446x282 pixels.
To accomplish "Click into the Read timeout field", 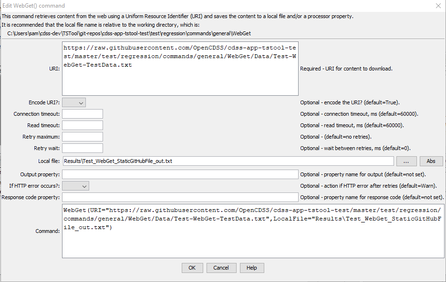I will [83, 125].
